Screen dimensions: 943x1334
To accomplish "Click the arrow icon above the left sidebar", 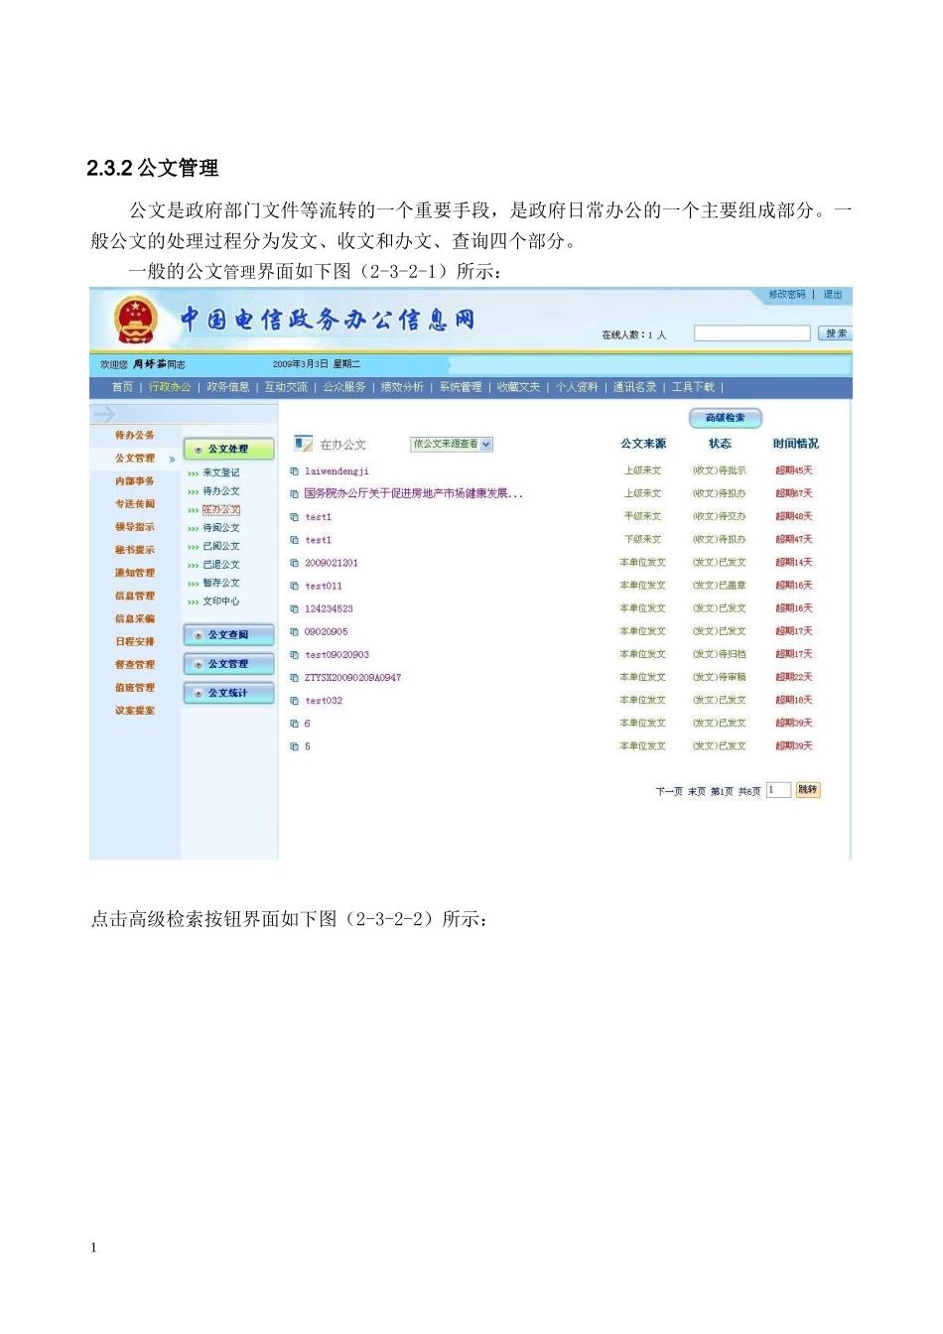I will 104,414.
